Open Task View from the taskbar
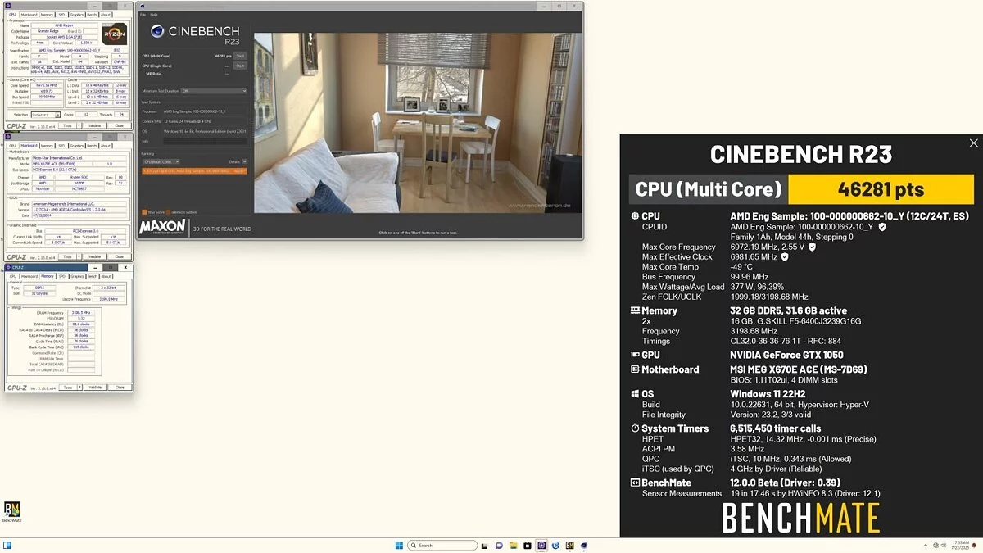Viewport: 983px width, 553px height. [485, 546]
